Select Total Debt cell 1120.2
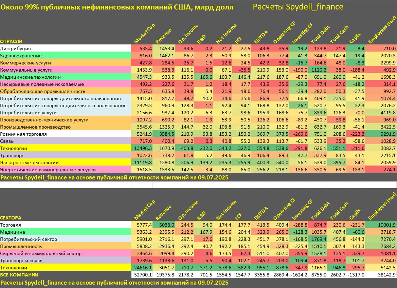The width and height of the screenshot is (397, 288). point(318,70)
